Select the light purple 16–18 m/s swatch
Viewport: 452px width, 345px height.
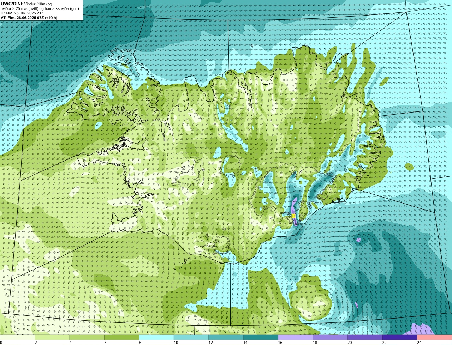click(296, 338)
